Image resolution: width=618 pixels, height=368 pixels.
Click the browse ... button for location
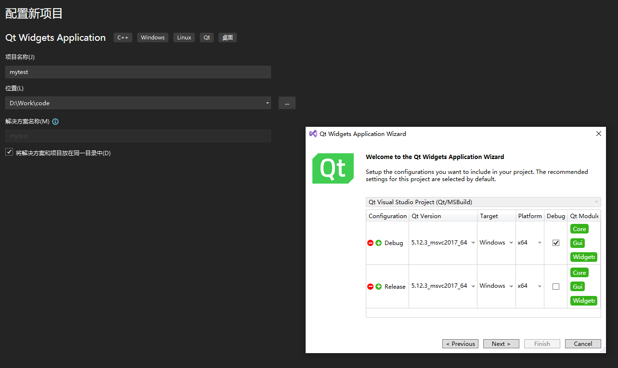tap(287, 103)
